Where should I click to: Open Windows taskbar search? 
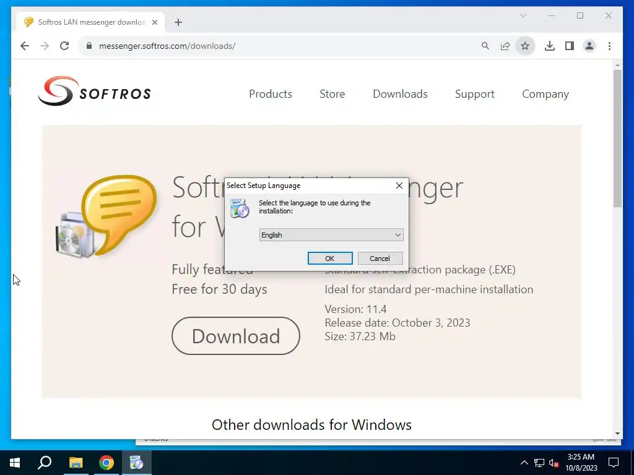tap(45, 463)
